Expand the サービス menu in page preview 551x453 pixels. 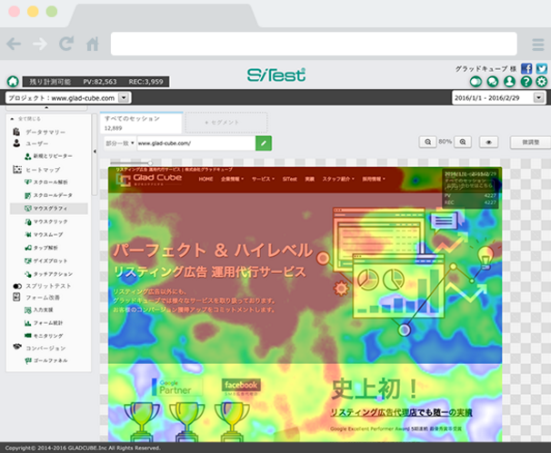[x=263, y=179]
